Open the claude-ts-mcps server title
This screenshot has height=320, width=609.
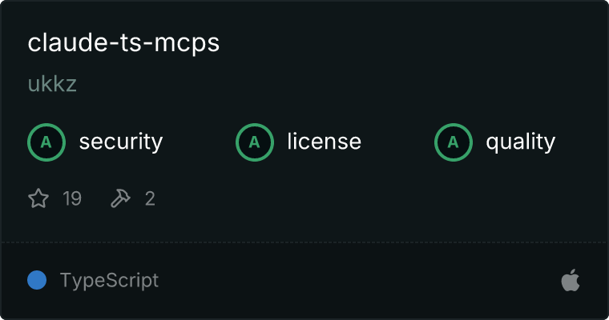point(123,42)
